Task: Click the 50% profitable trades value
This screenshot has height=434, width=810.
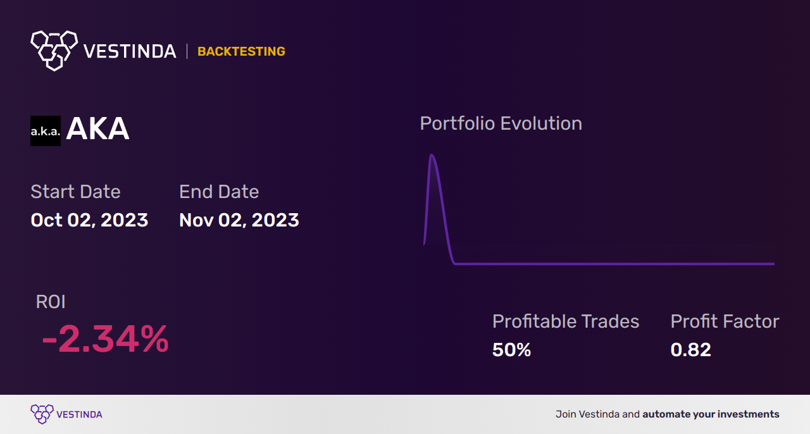Action: coord(511,349)
